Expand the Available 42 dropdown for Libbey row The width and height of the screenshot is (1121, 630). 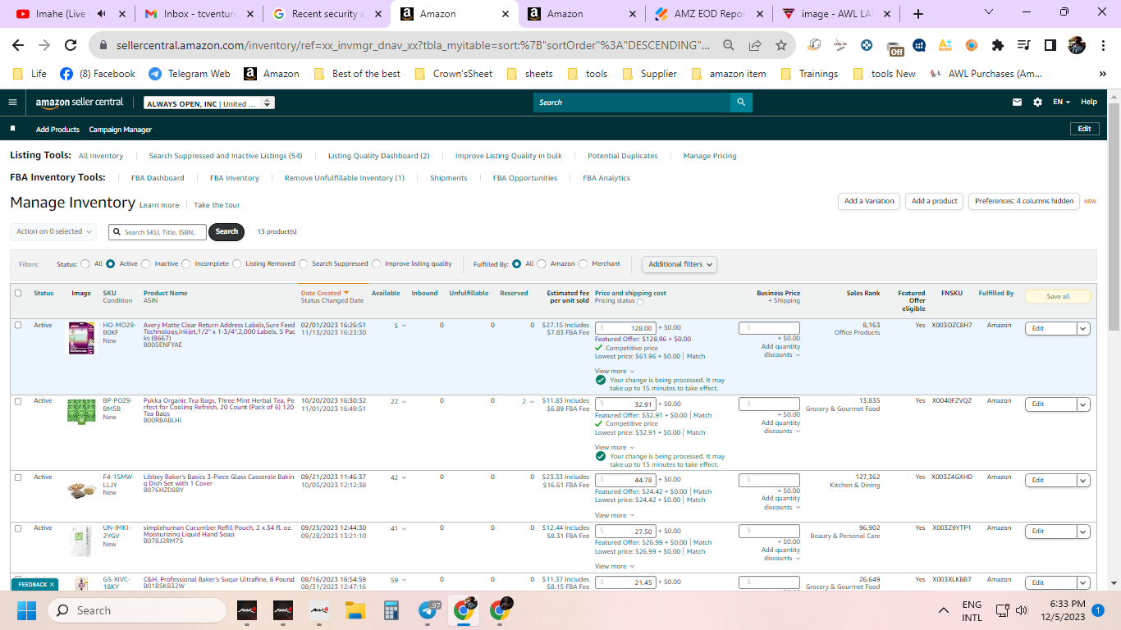tap(398, 477)
